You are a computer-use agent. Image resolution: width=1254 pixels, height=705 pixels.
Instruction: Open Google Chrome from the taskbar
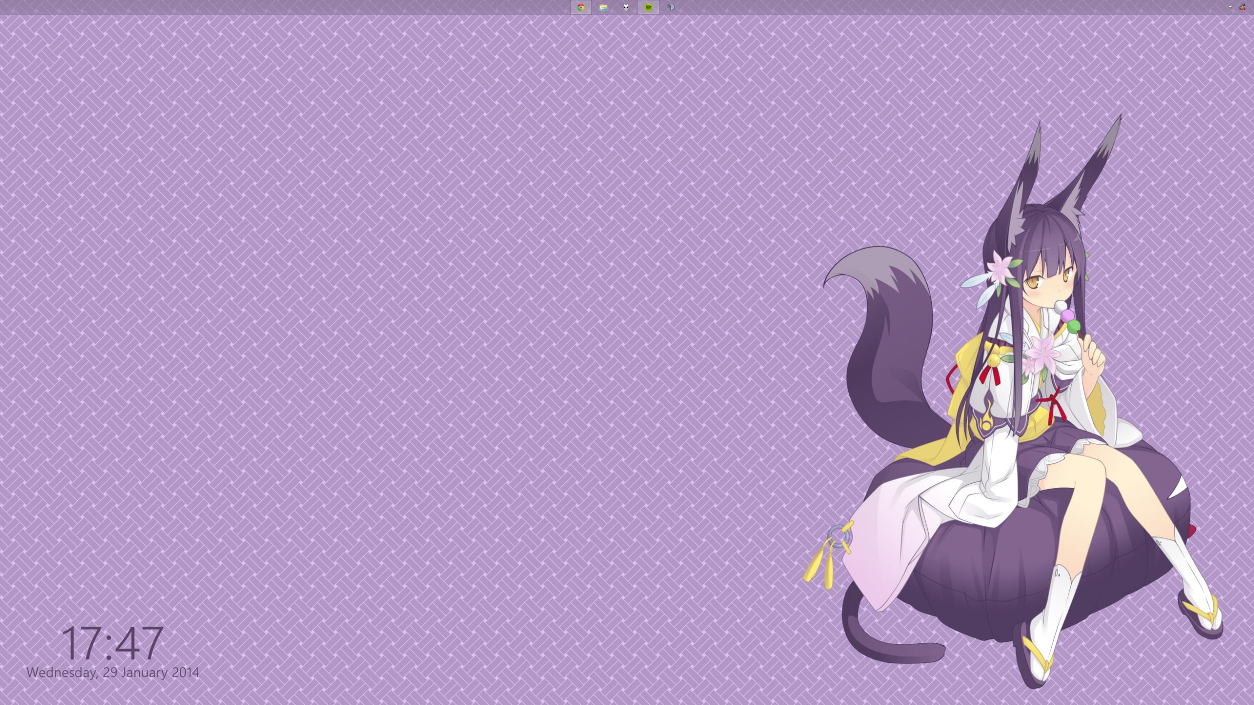pos(581,8)
